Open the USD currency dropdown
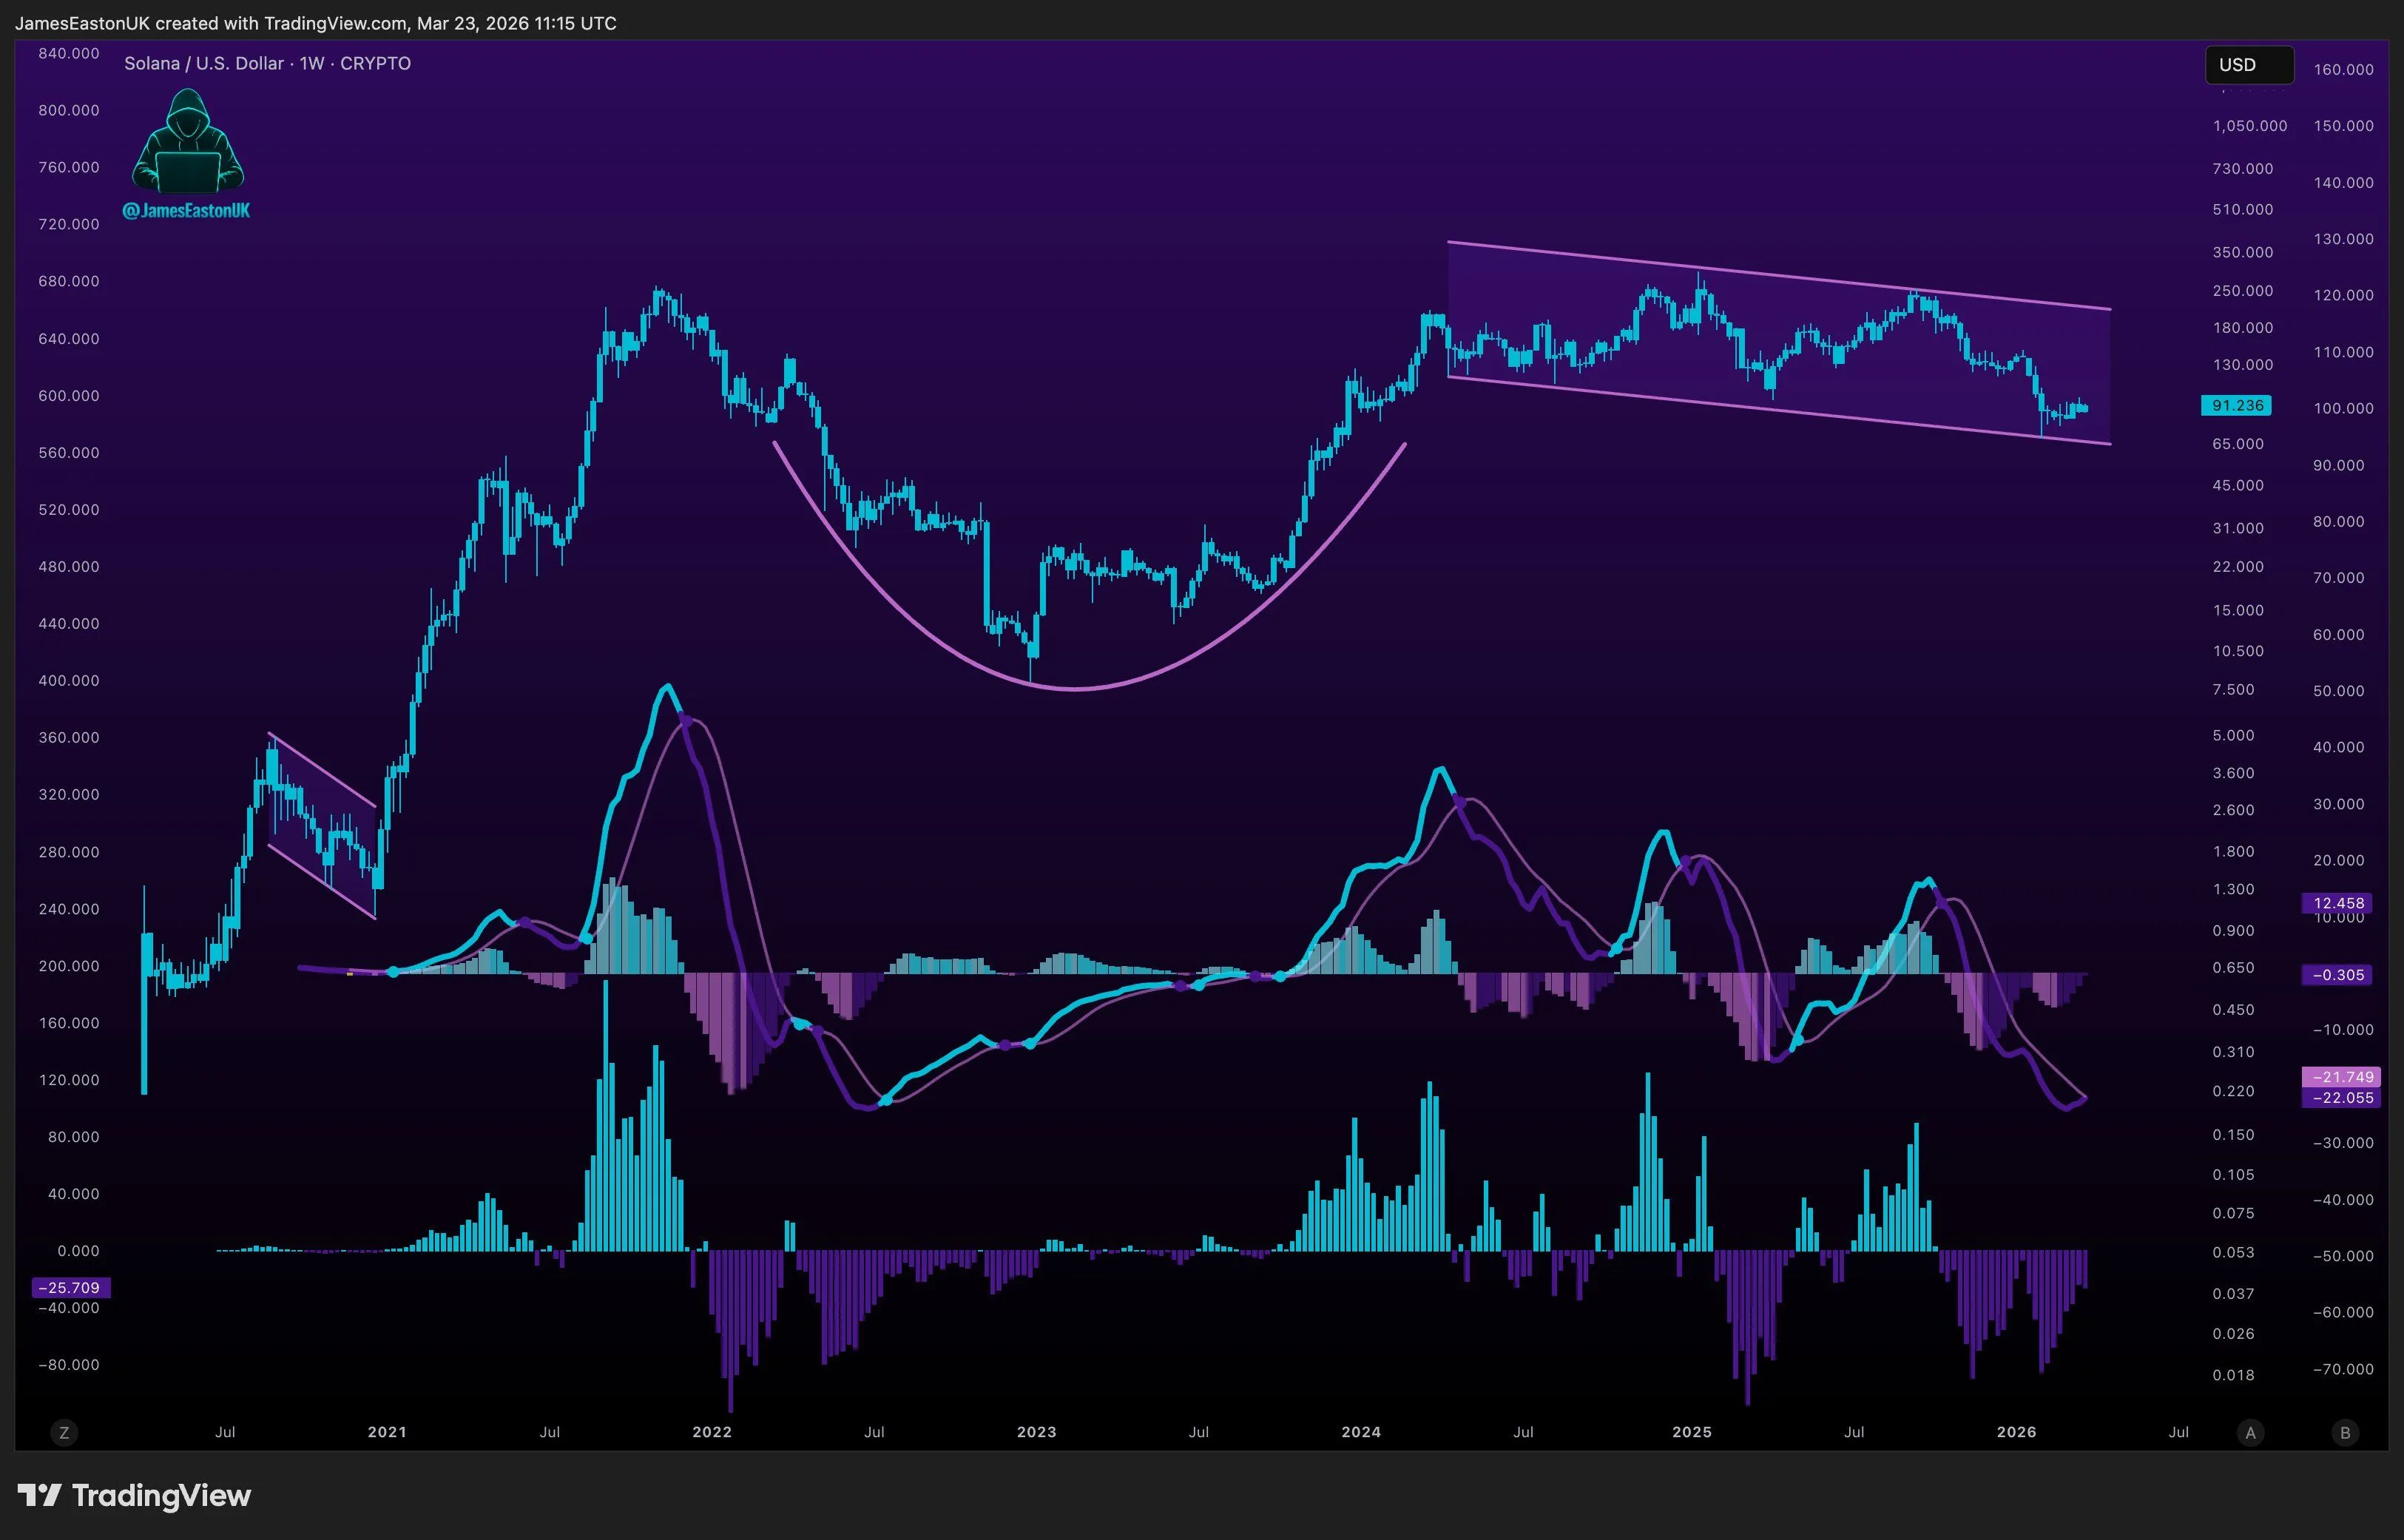2404x1540 pixels. coord(2248,65)
